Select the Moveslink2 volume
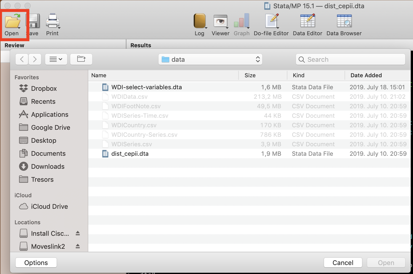Screen dimensions: 413x274 click(42, 246)
